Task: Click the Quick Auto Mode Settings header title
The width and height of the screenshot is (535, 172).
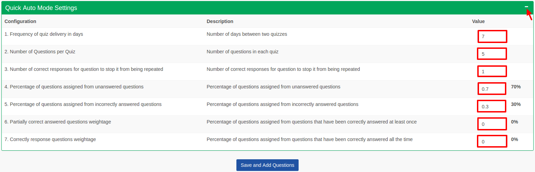Action: coord(41,8)
